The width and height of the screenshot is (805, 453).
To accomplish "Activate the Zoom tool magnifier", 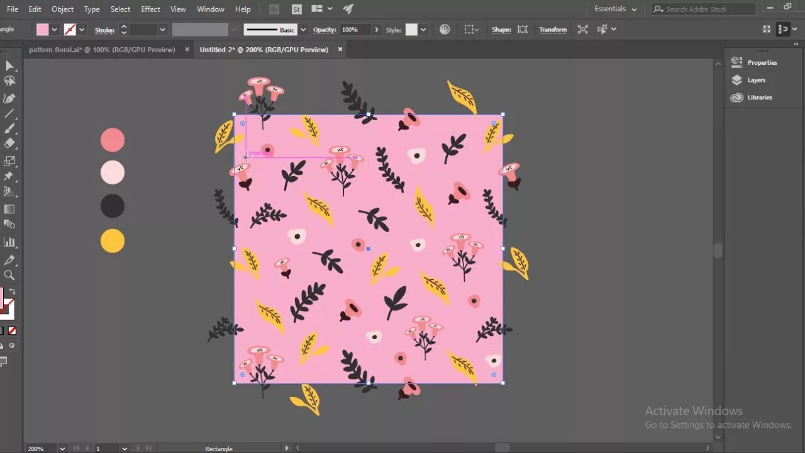I will pyautogui.click(x=9, y=275).
